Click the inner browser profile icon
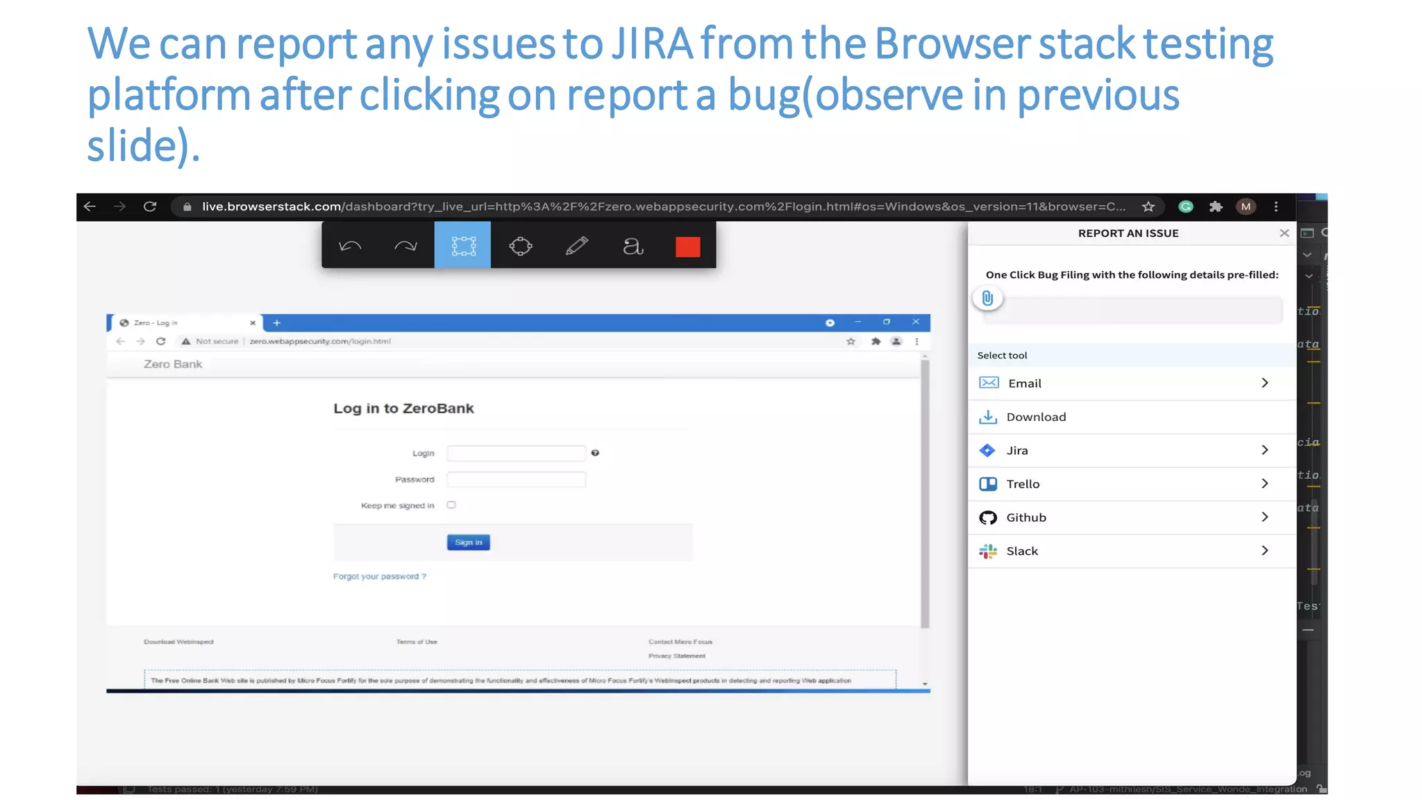Screen dimensions: 1422x800 (896, 341)
